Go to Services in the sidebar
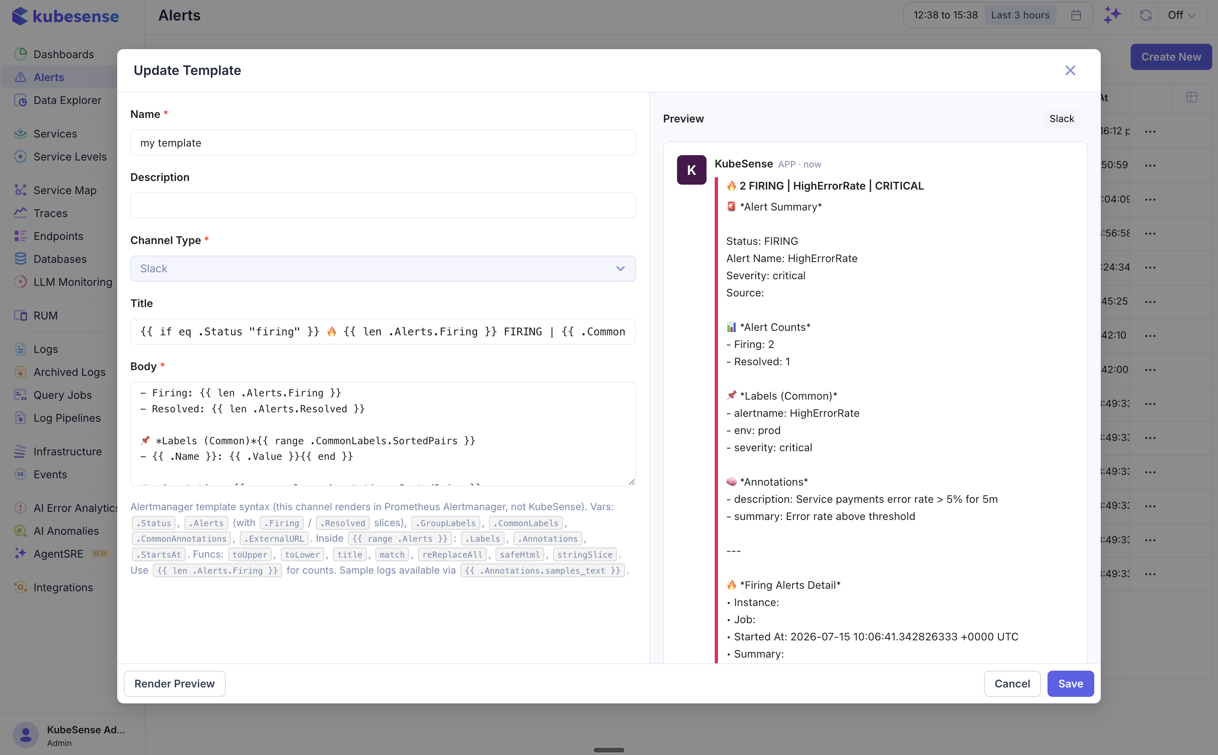 click(x=55, y=133)
